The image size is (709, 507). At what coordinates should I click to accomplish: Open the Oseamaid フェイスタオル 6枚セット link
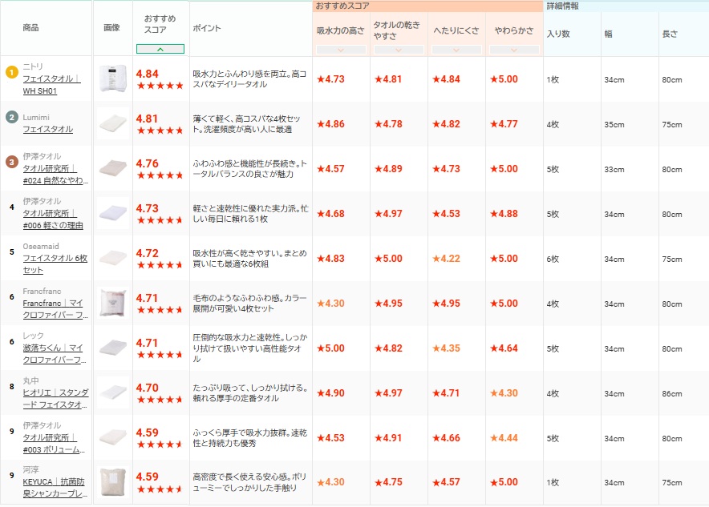[x=55, y=264]
